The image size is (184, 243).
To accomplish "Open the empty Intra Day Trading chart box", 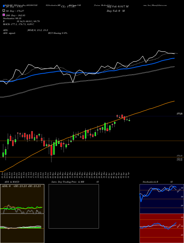I will click(74, 206).
